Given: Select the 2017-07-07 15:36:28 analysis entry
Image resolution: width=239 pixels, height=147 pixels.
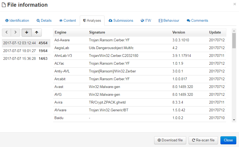Looking at the screenshot, I should (x=25, y=58).
